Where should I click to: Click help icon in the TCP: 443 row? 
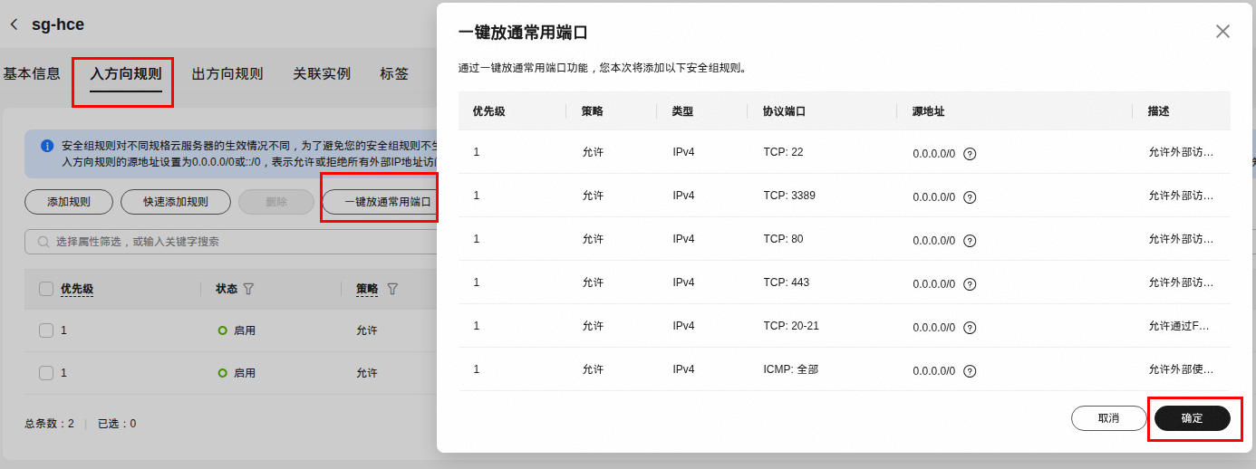(970, 284)
